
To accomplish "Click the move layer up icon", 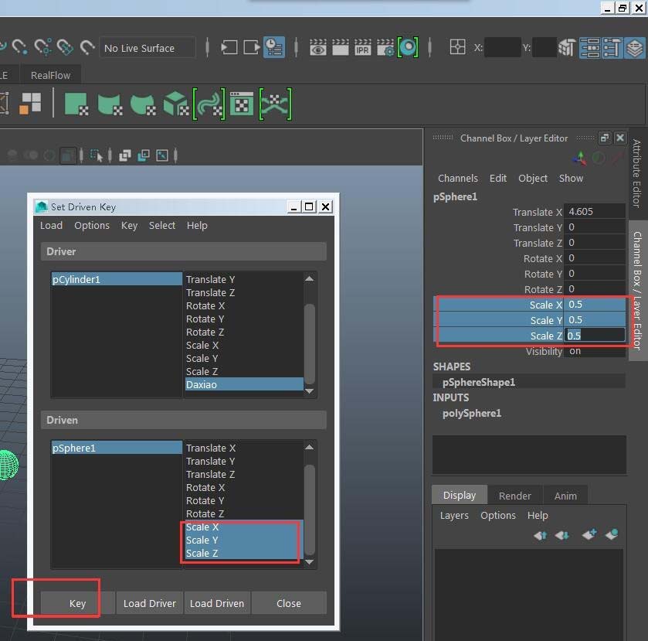I will coord(540,536).
